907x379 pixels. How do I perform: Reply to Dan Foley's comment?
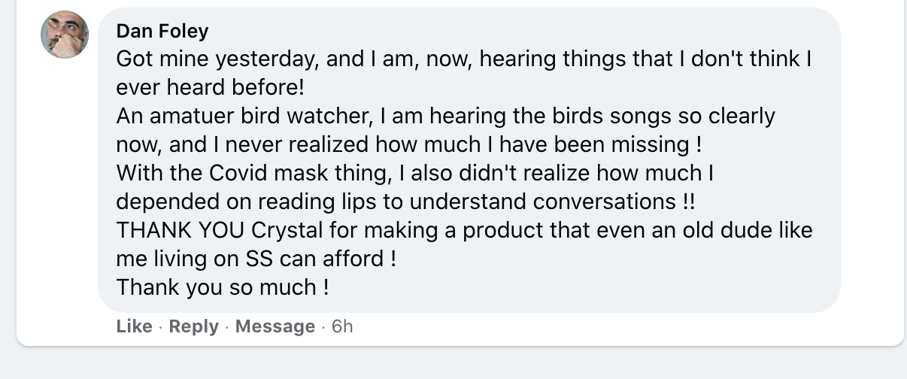click(193, 326)
